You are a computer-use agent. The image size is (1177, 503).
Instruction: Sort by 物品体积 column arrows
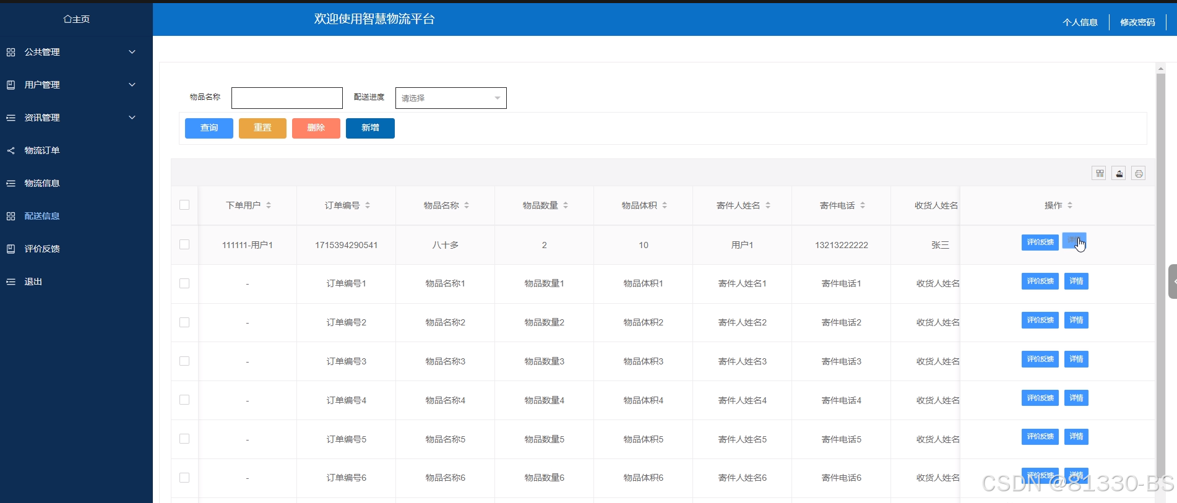pyautogui.click(x=665, y=205)
